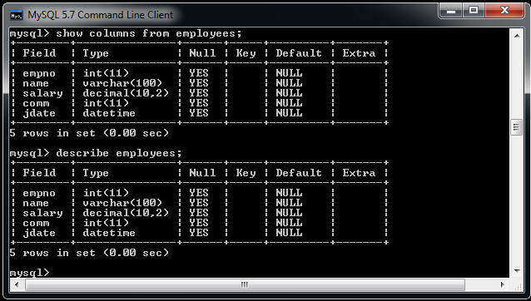This screenshot has width=531, height=301.
Task: Click the 'show columns from employees;' command line
Action: 126,33
